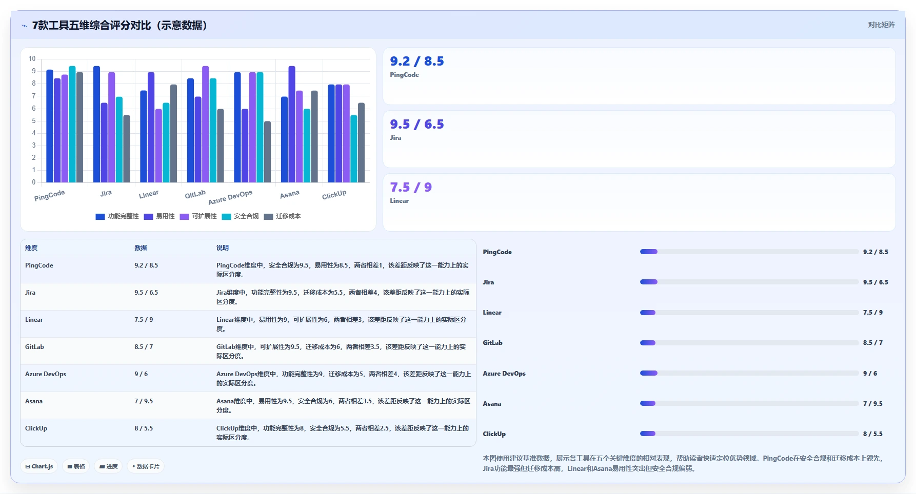The height and width of the screenshot is (494, 916).
Task: Select the PingCode 9.2 / 8.5 card
Action: click(639, 76)
